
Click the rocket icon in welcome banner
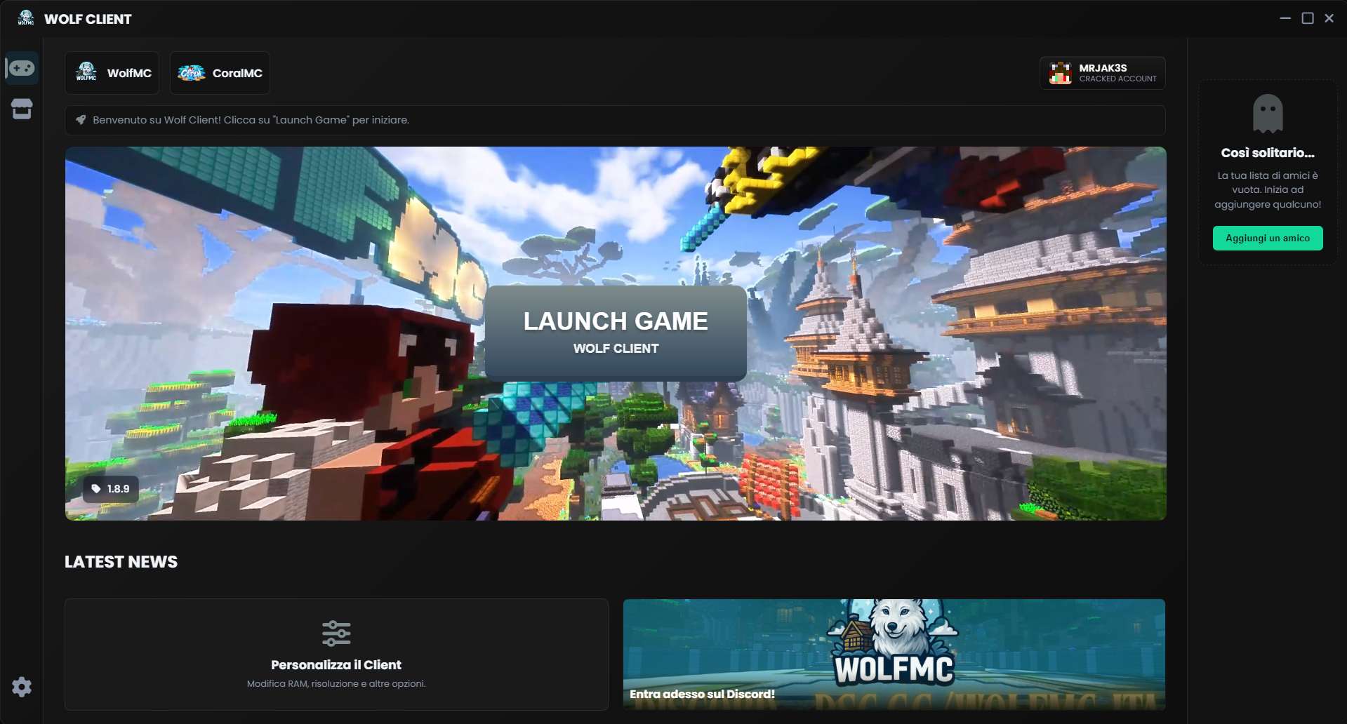[81, 120]
